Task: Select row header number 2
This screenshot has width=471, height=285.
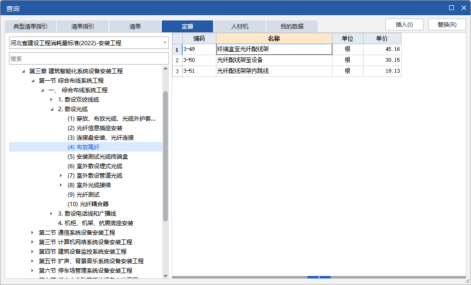Action: (177, 60)
